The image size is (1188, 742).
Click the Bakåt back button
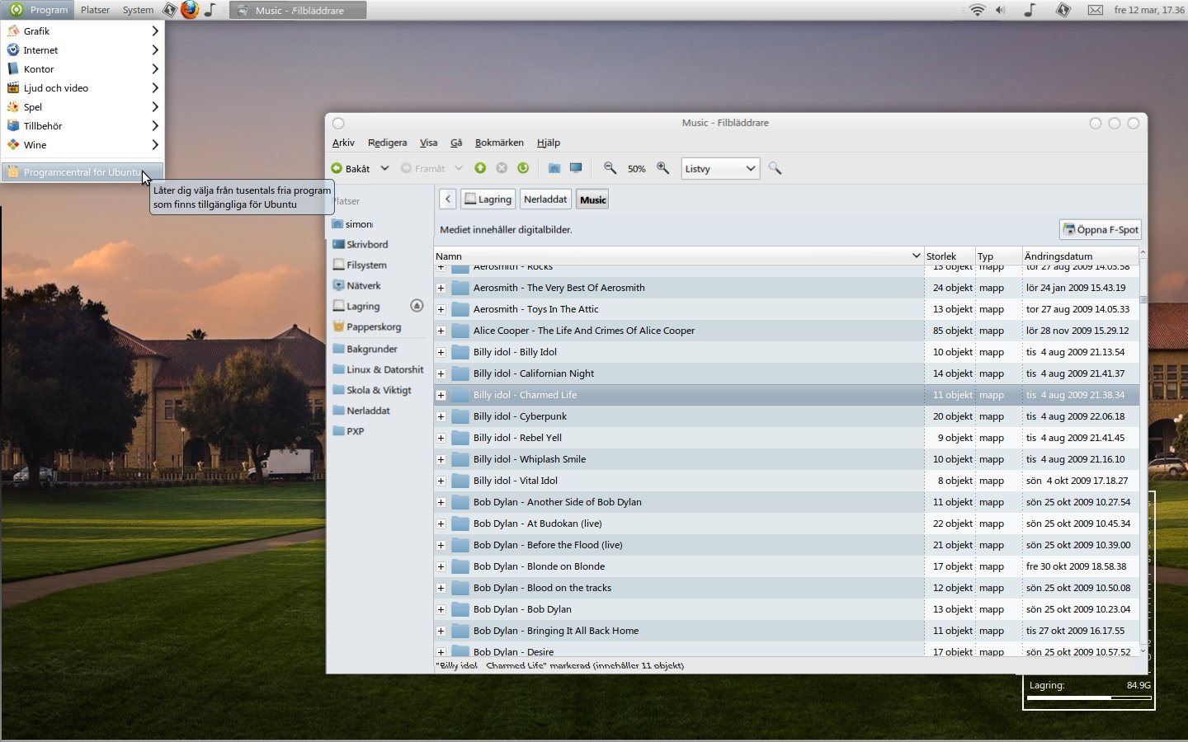pyautogui.click(x=351, y=168)
